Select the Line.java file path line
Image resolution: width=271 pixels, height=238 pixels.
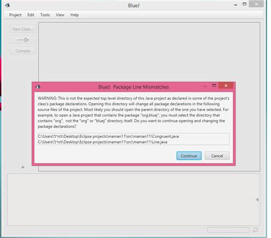[x=102, y=142]
